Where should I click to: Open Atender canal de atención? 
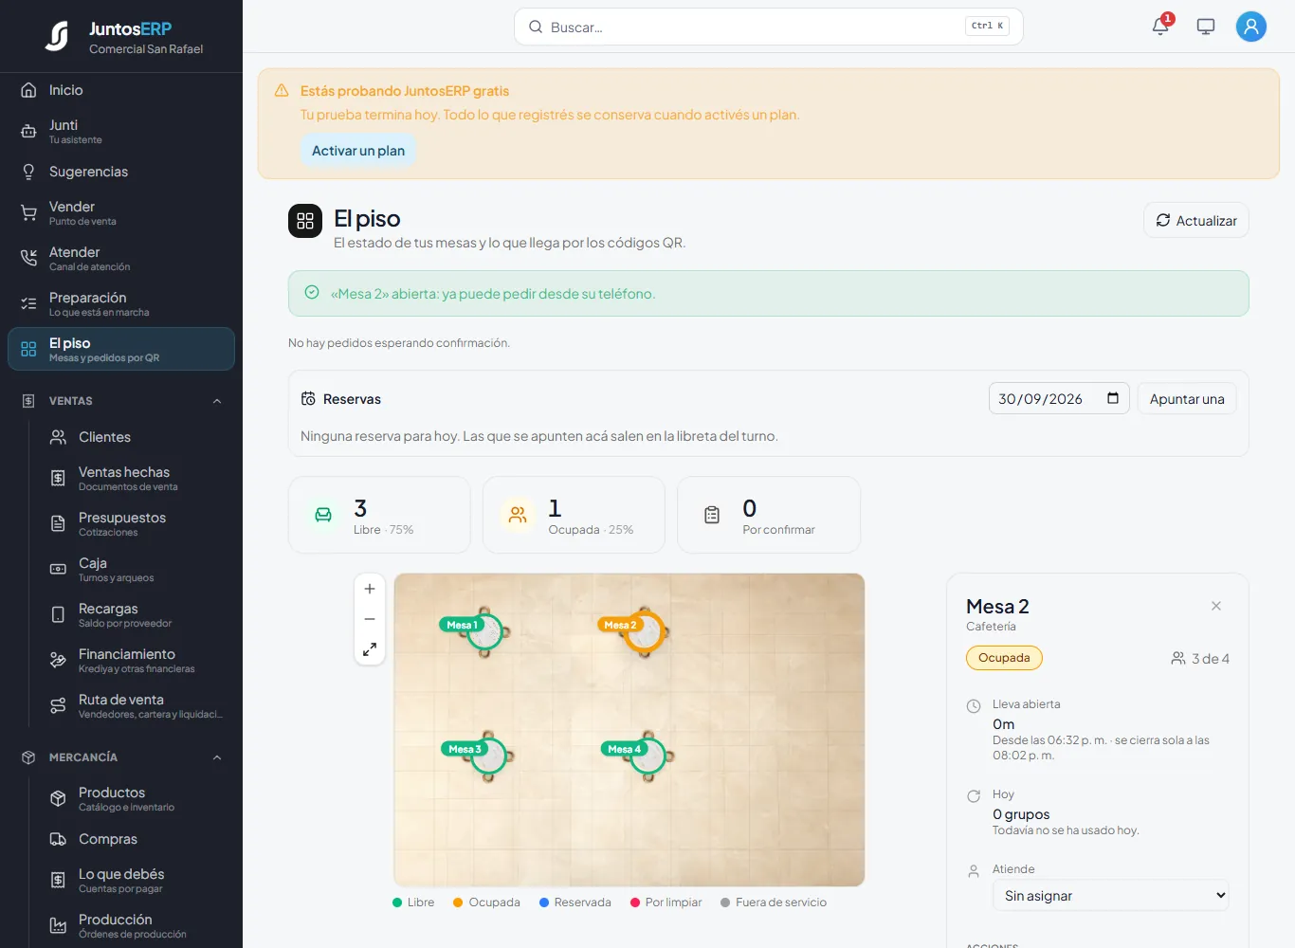click(121, 259)
